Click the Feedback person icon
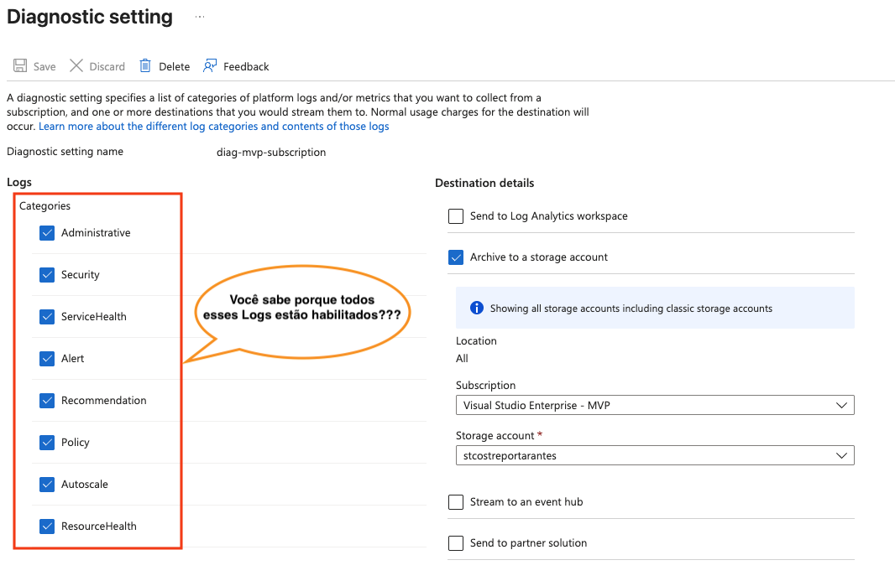 point(210,65)
